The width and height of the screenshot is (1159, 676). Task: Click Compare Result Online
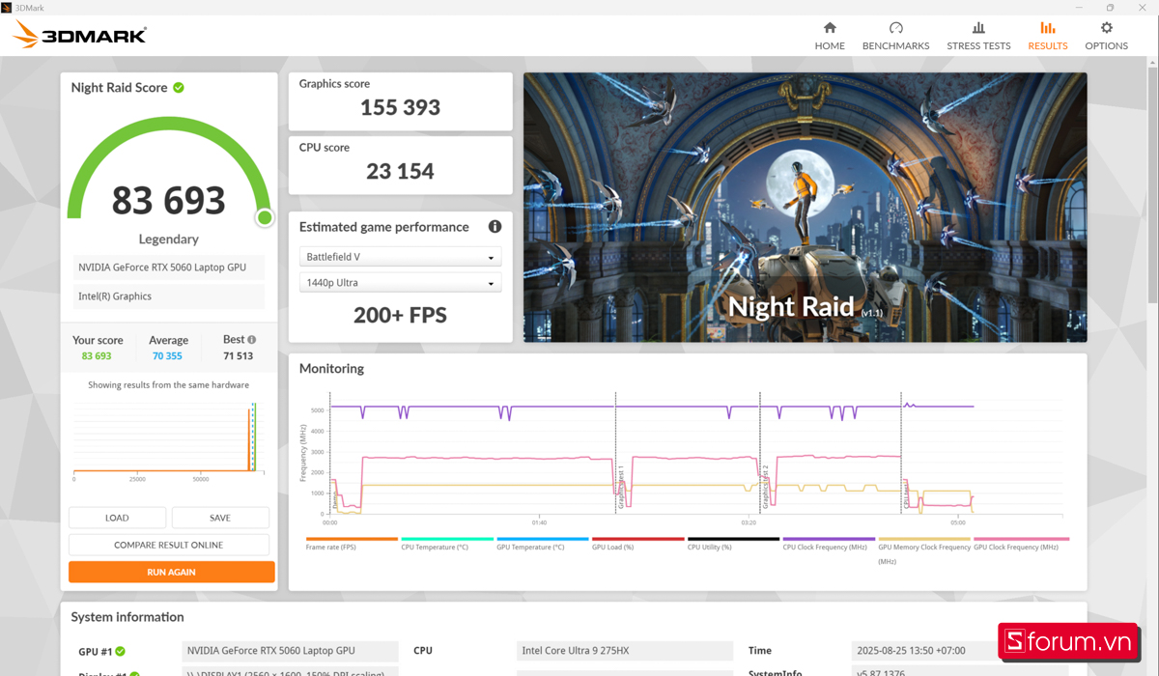[x=169, y=544]
